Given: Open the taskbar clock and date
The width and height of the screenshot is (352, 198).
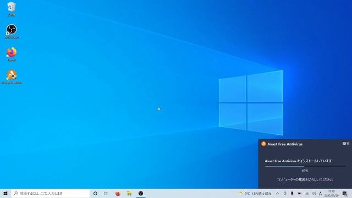Looking at the screenshot, I should point(331,193).
